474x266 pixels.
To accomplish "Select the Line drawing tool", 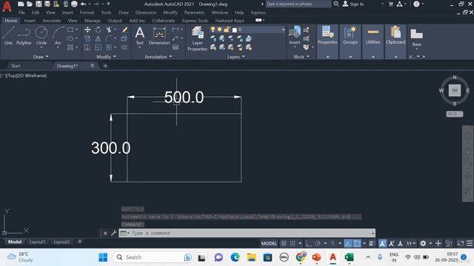I will (8, 35).
